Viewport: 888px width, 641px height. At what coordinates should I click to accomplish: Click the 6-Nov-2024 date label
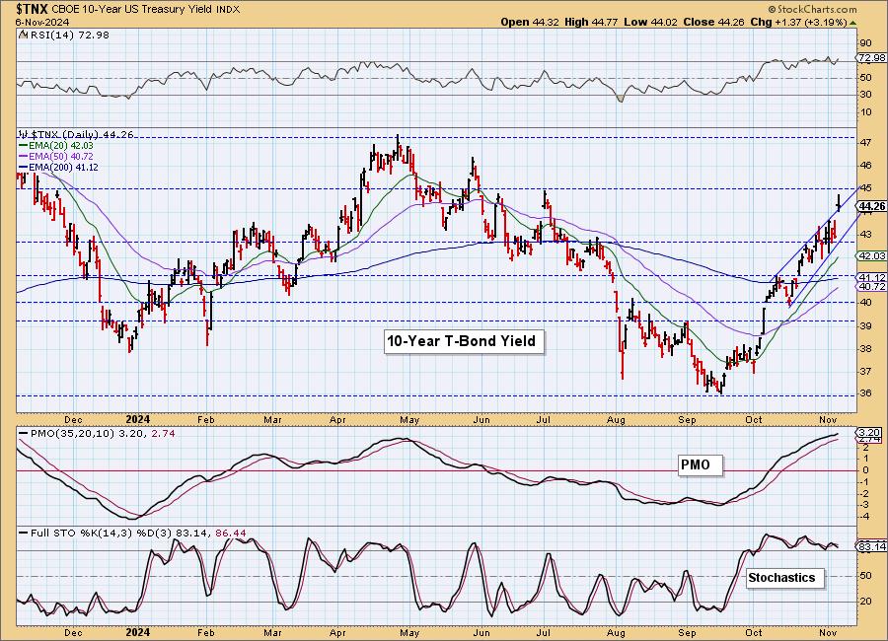pos(42,22)
